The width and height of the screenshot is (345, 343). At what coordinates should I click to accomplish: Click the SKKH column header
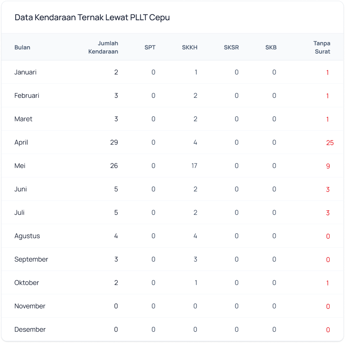pyautogui.click(x=189, y=47)
